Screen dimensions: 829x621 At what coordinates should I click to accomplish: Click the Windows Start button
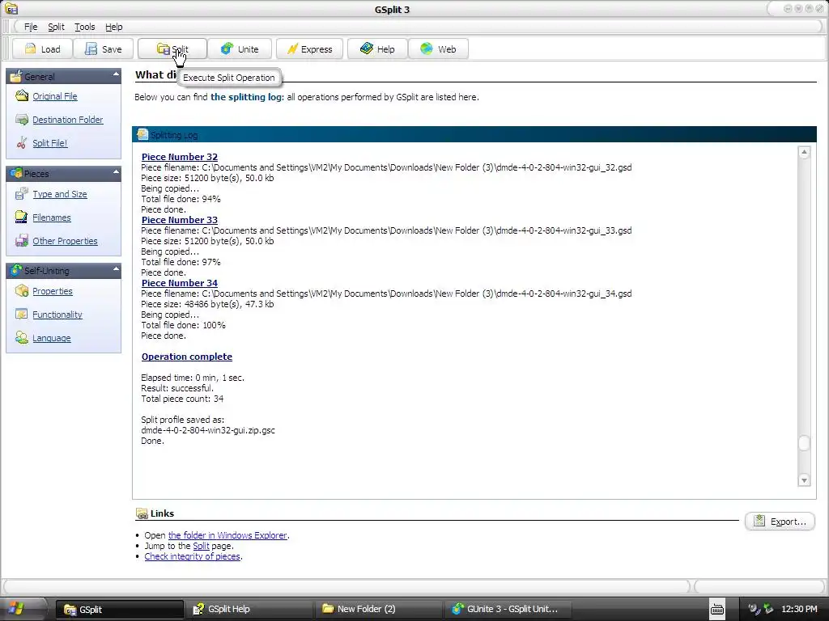coord(16,609)
